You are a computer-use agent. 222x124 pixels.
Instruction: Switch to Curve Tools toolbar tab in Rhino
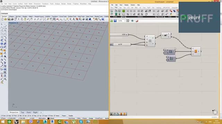(x=63, y=17)
